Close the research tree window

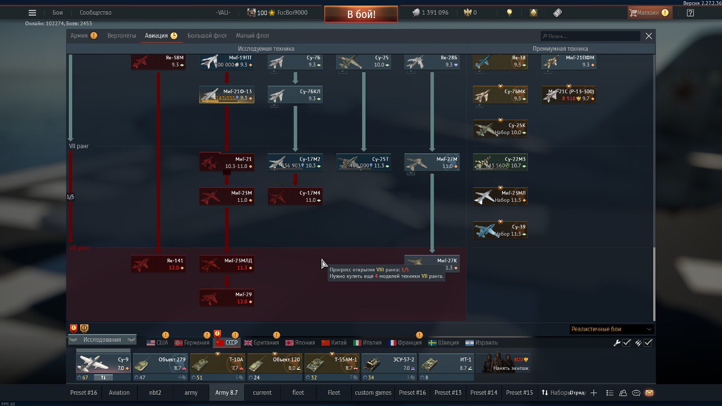coord(649,36)
